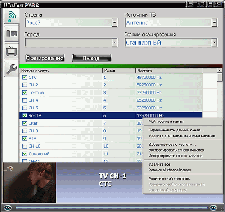The width and height of the screenshot is (225, 212).
Task: Open the TV display settings tab
Action: pyautogui.click(x=11, y=51)
